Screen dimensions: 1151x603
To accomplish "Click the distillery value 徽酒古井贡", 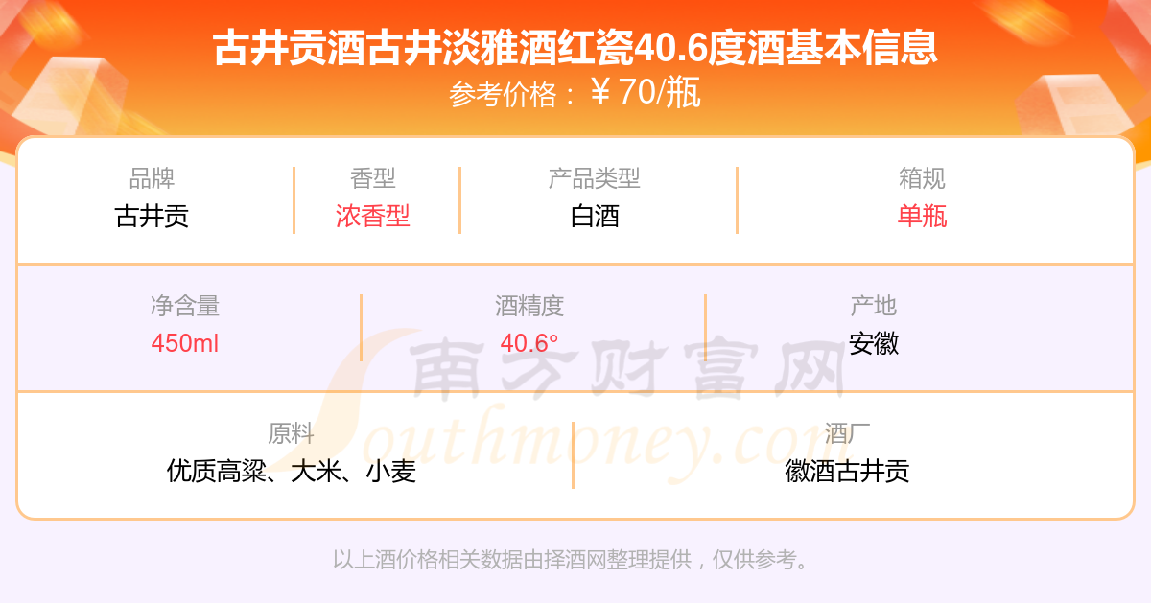I will pyautogui.click(x=847, y=471).
